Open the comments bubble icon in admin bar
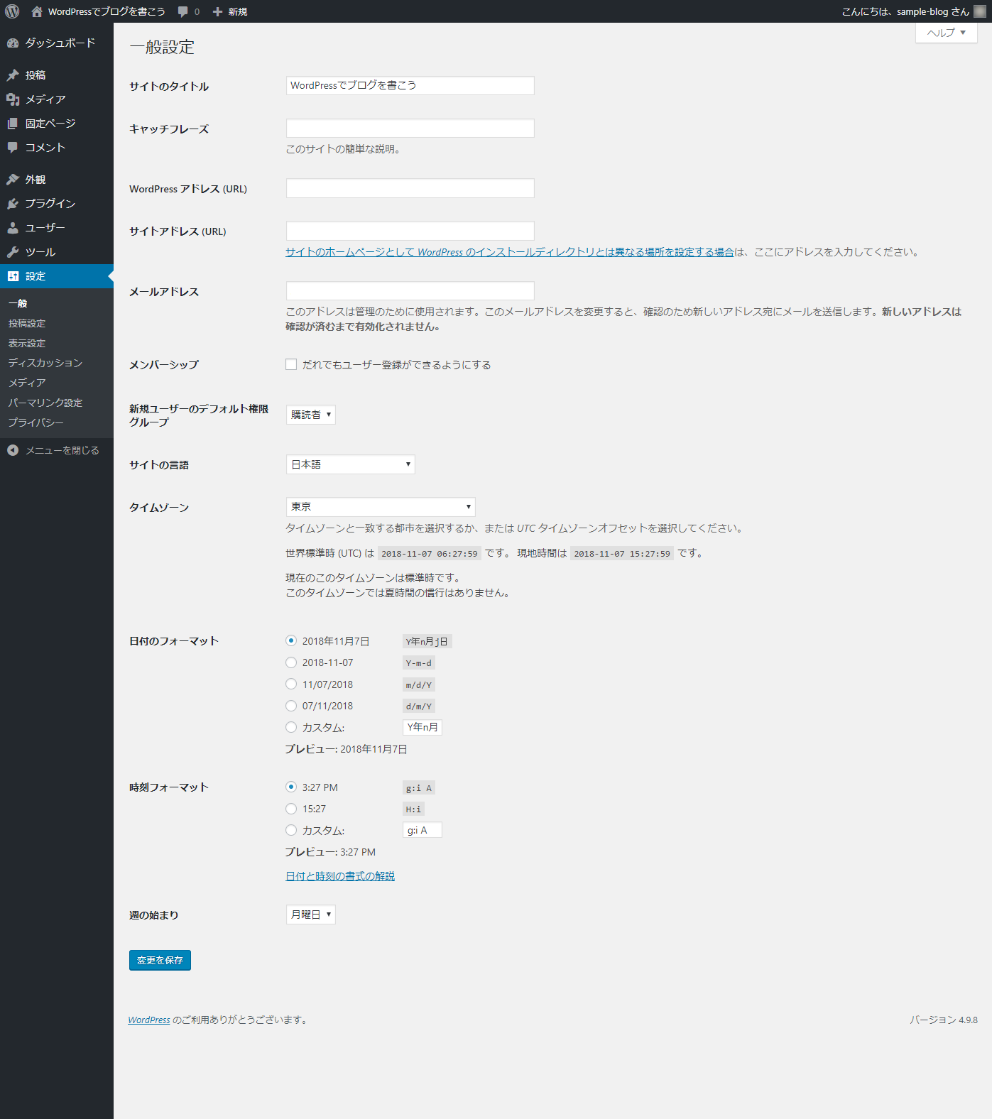 click(183, 11)
